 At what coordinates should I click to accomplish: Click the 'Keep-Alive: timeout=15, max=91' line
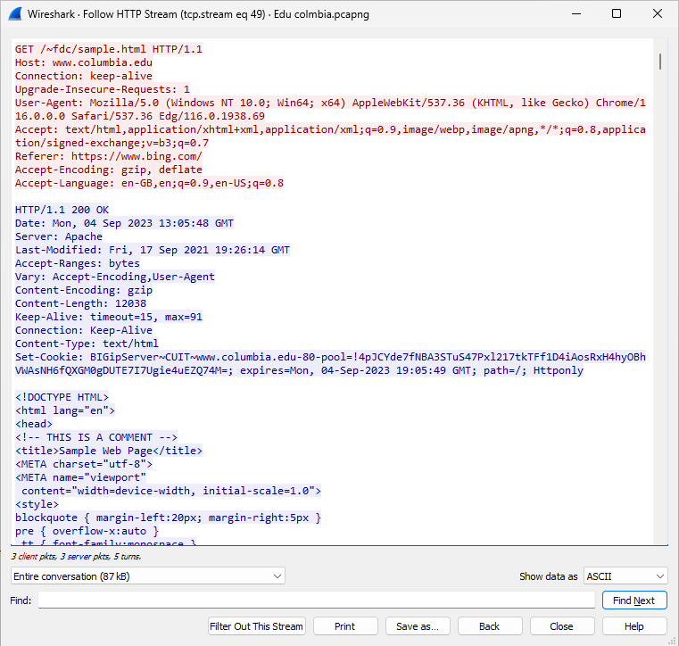[109, 318]
